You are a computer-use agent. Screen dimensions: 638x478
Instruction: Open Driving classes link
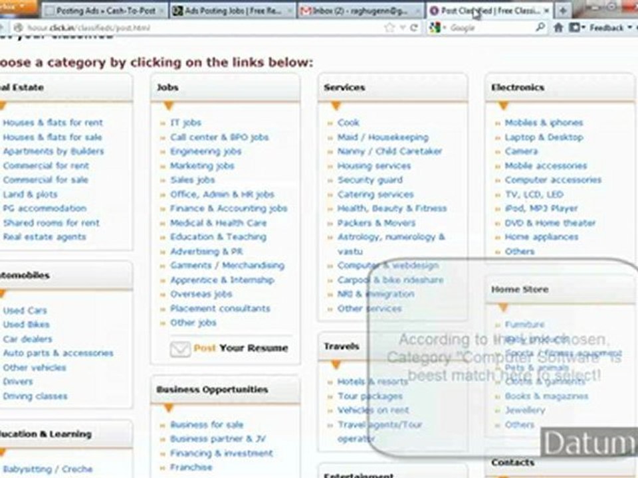(x=35, y=396)
